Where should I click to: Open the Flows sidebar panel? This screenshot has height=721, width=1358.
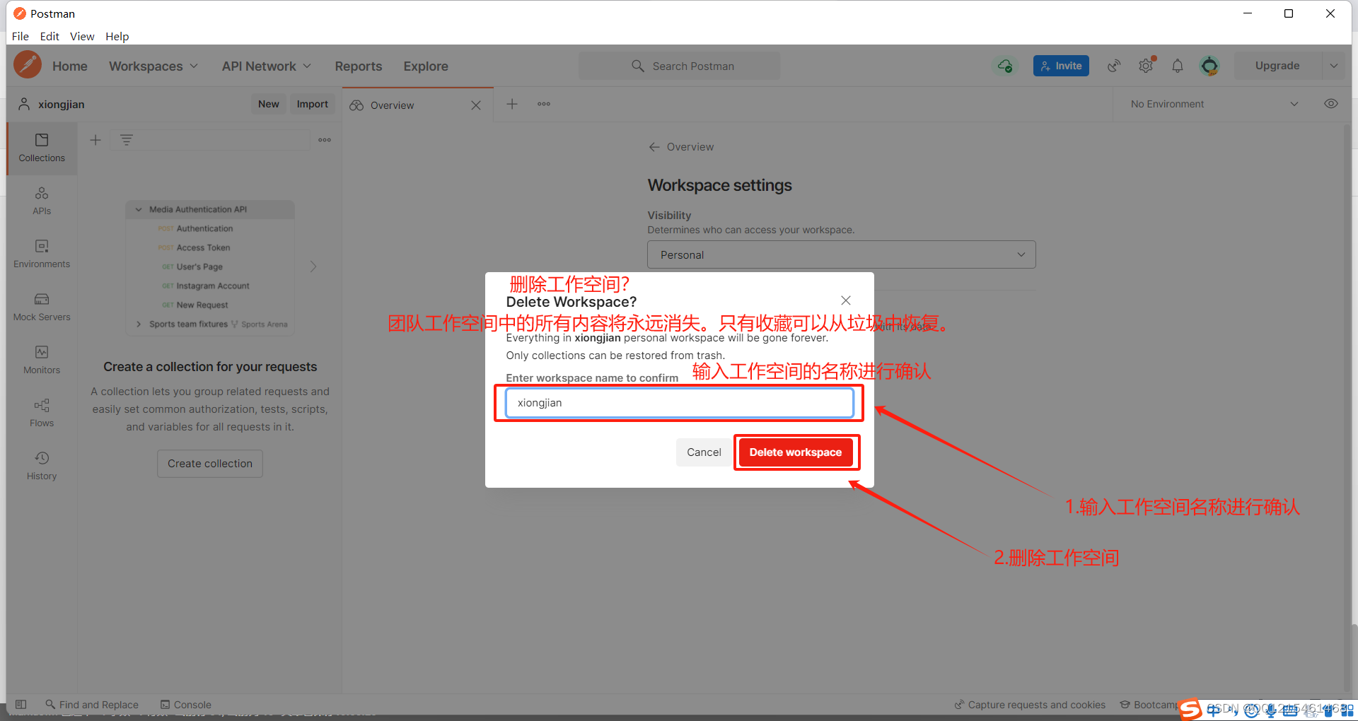[x=42, y=414]
